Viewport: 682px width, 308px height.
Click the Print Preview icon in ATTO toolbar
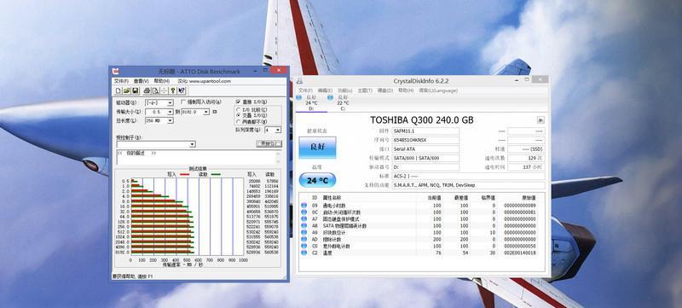point(155,90)
